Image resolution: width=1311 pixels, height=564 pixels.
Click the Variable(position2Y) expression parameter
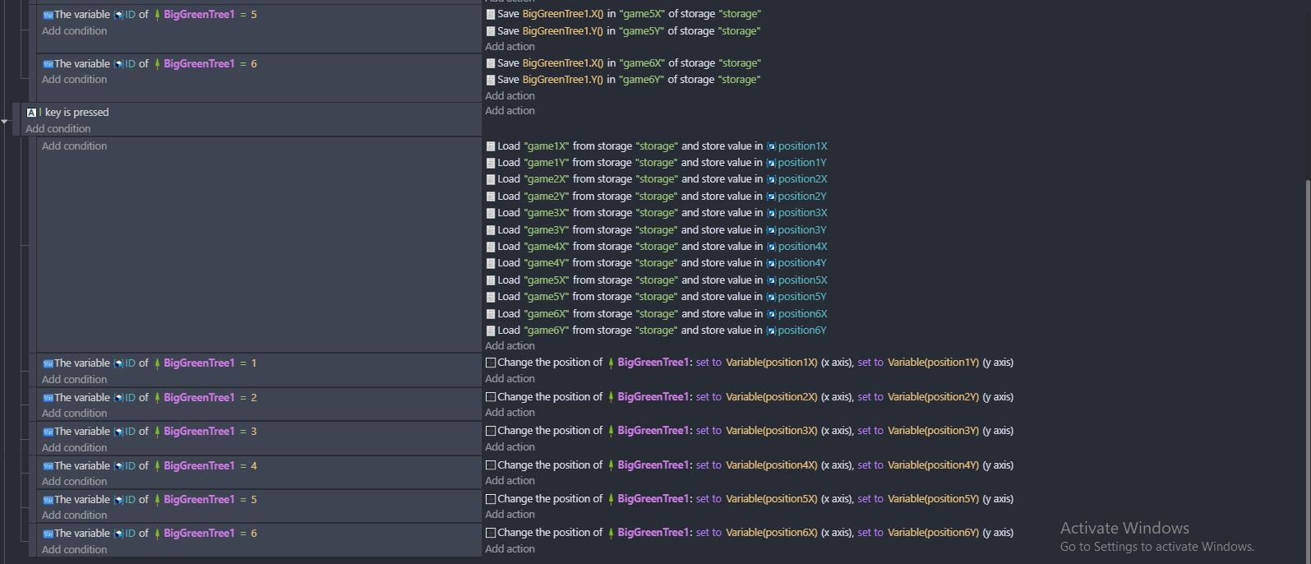tap(933, 397)
